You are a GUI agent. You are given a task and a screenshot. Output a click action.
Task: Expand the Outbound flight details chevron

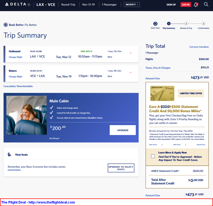click(x=131, y=53)
